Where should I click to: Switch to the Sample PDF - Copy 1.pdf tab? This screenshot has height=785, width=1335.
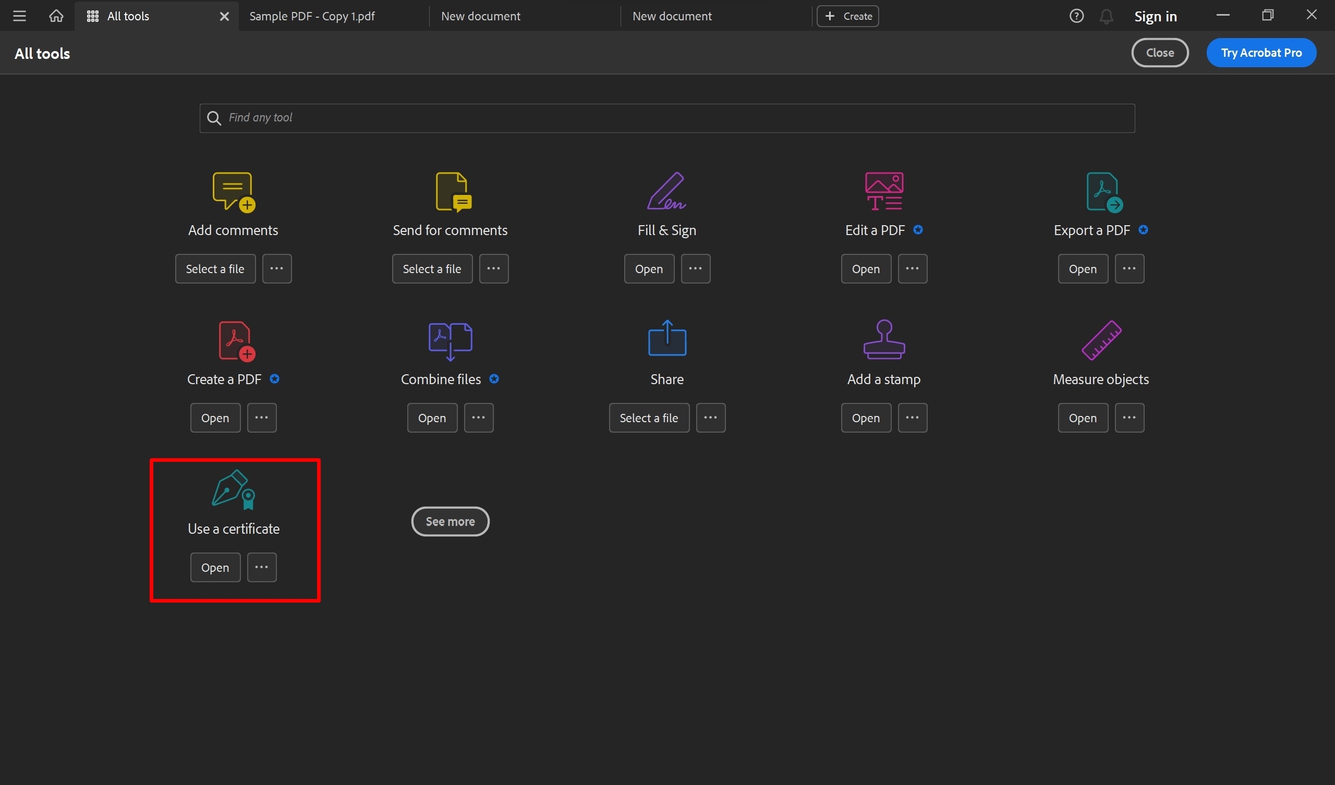312,16
